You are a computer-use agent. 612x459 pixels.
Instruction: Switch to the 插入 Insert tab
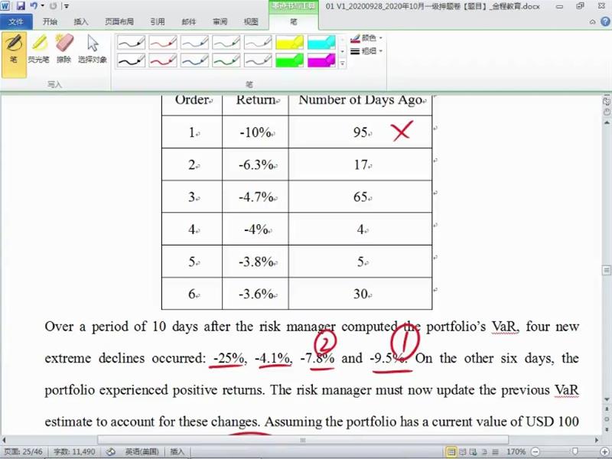point(81,22)
